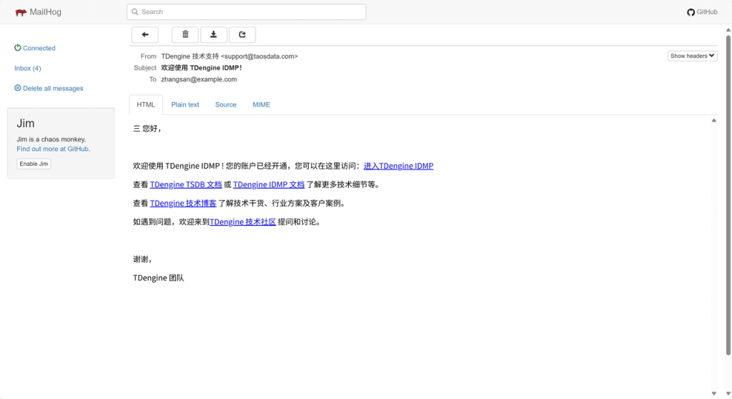732x399 pixels.
Task: Enable Jim chaos monkey button
Action: click(34, 164)
